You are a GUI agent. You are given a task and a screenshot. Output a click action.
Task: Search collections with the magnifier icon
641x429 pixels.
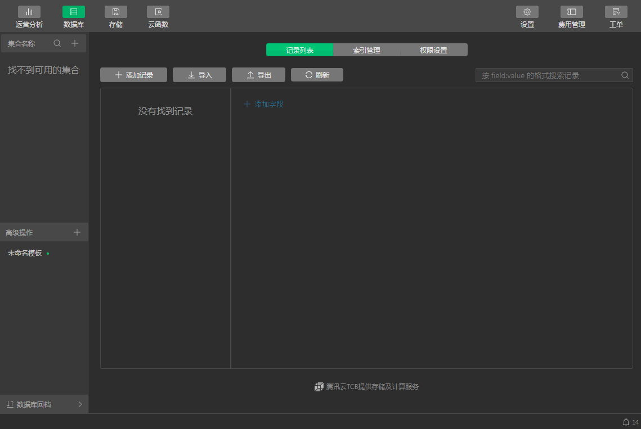click(x=57, y=43)
